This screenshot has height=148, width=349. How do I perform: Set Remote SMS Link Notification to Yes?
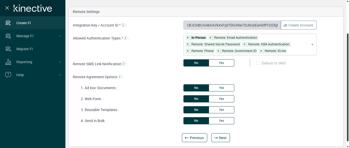click(x=221, y=63)
